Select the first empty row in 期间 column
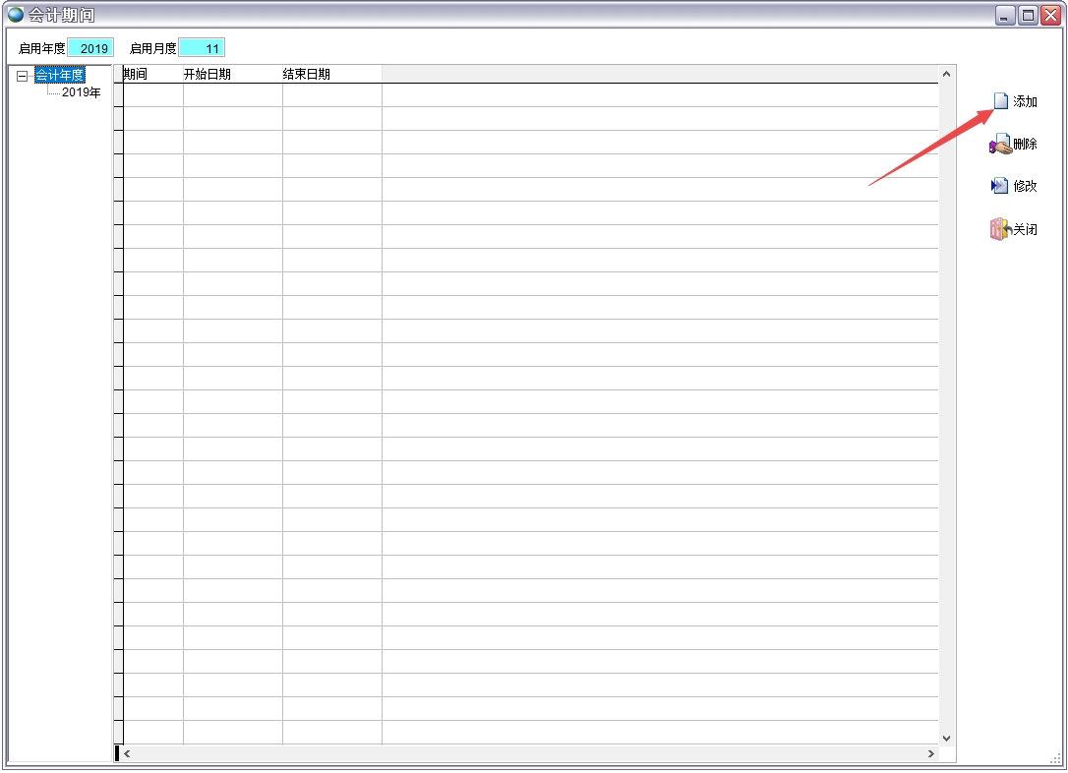This screenshot has width=1068, height=773. tap(152, 95)
